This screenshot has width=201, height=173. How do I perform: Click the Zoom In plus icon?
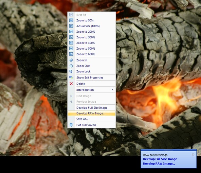point(71,60)
